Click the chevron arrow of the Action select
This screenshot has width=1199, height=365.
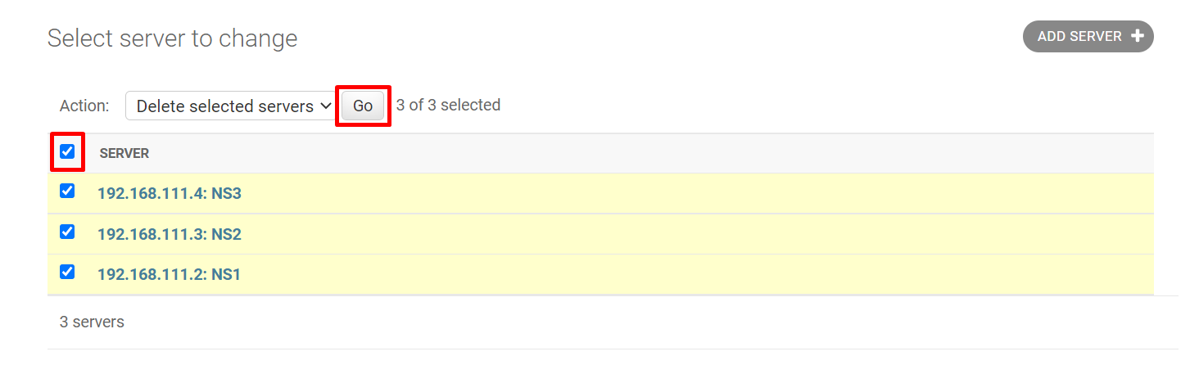(325, 106)
